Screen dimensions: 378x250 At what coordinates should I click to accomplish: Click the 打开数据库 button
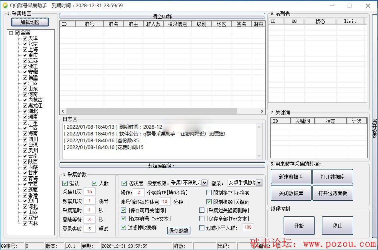click(333, 177)
